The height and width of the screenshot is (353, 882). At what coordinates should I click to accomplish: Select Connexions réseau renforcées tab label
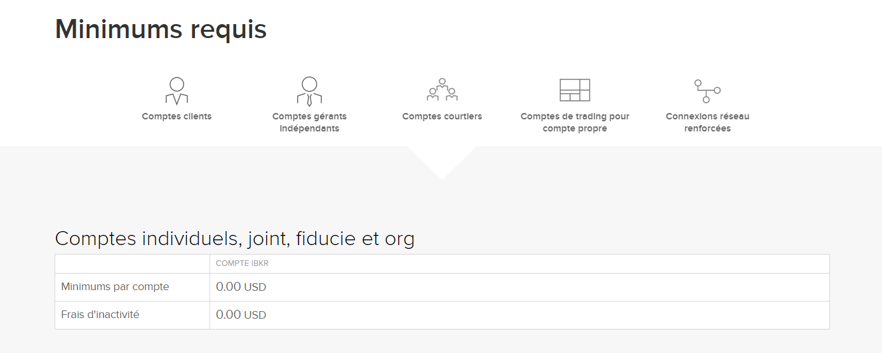[707, 123]
